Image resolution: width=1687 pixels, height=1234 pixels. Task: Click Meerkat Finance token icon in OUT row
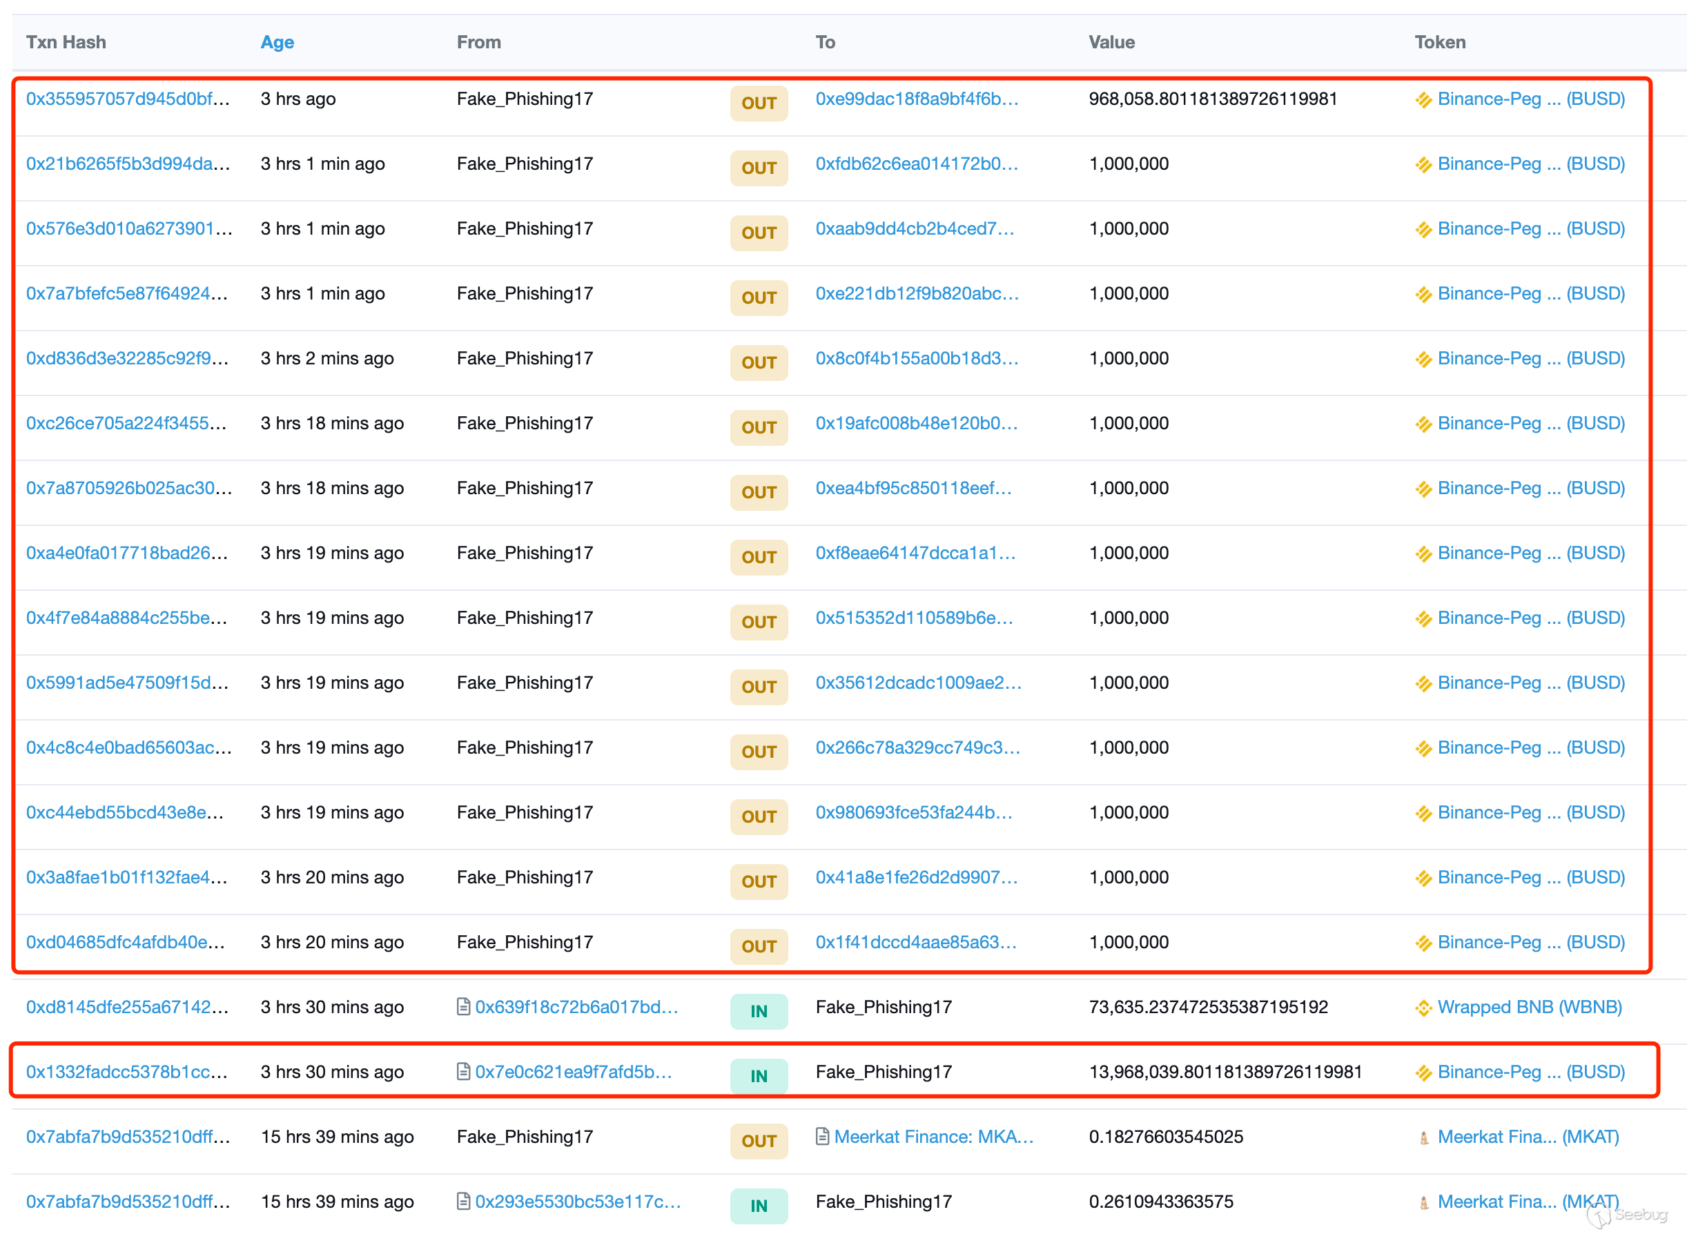1423,1138
